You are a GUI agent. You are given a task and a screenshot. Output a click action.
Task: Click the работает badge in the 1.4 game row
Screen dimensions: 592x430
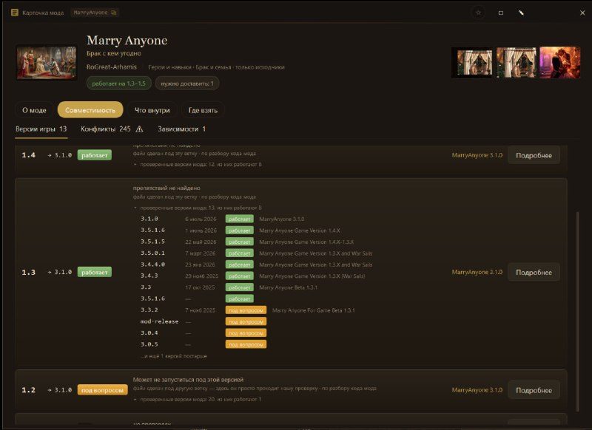point(95,155)
